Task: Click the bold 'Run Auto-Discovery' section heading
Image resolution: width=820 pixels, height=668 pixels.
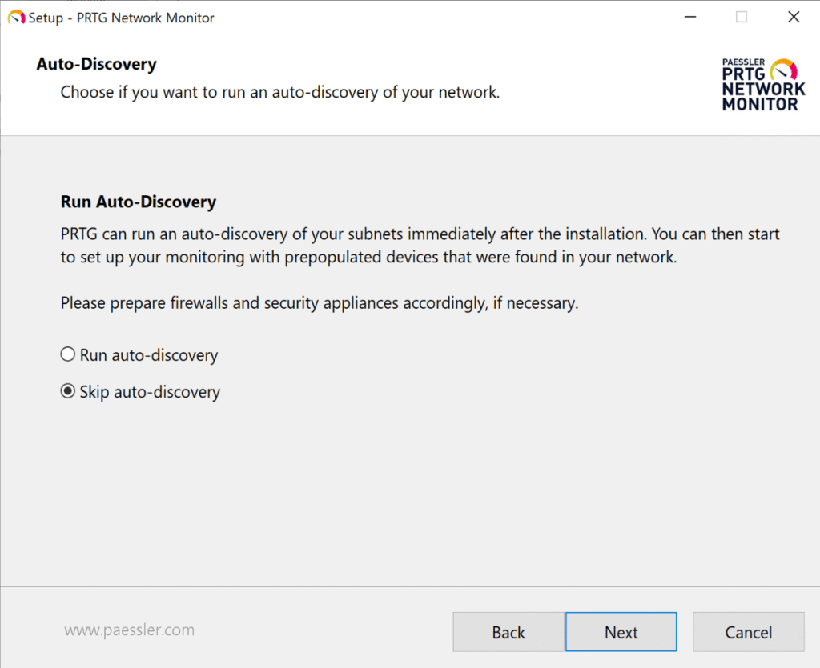Action: click(x=139, y=202)
